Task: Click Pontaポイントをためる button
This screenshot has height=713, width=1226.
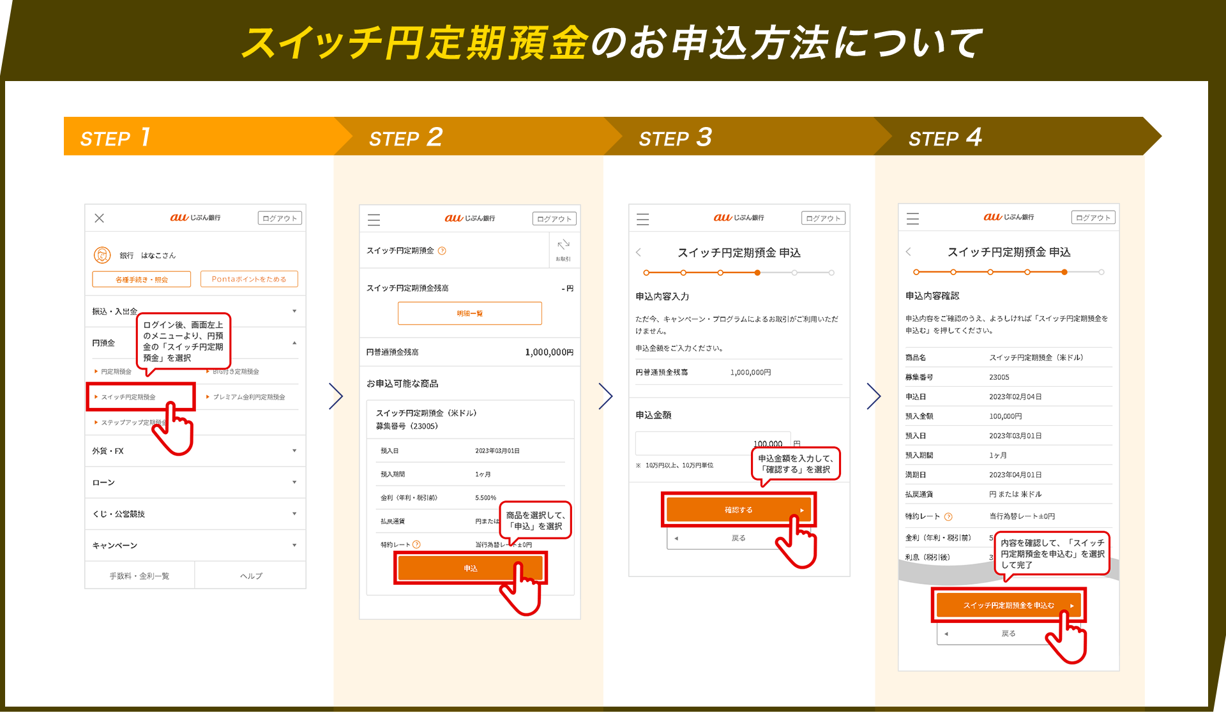Action: (x=249, y=280)
